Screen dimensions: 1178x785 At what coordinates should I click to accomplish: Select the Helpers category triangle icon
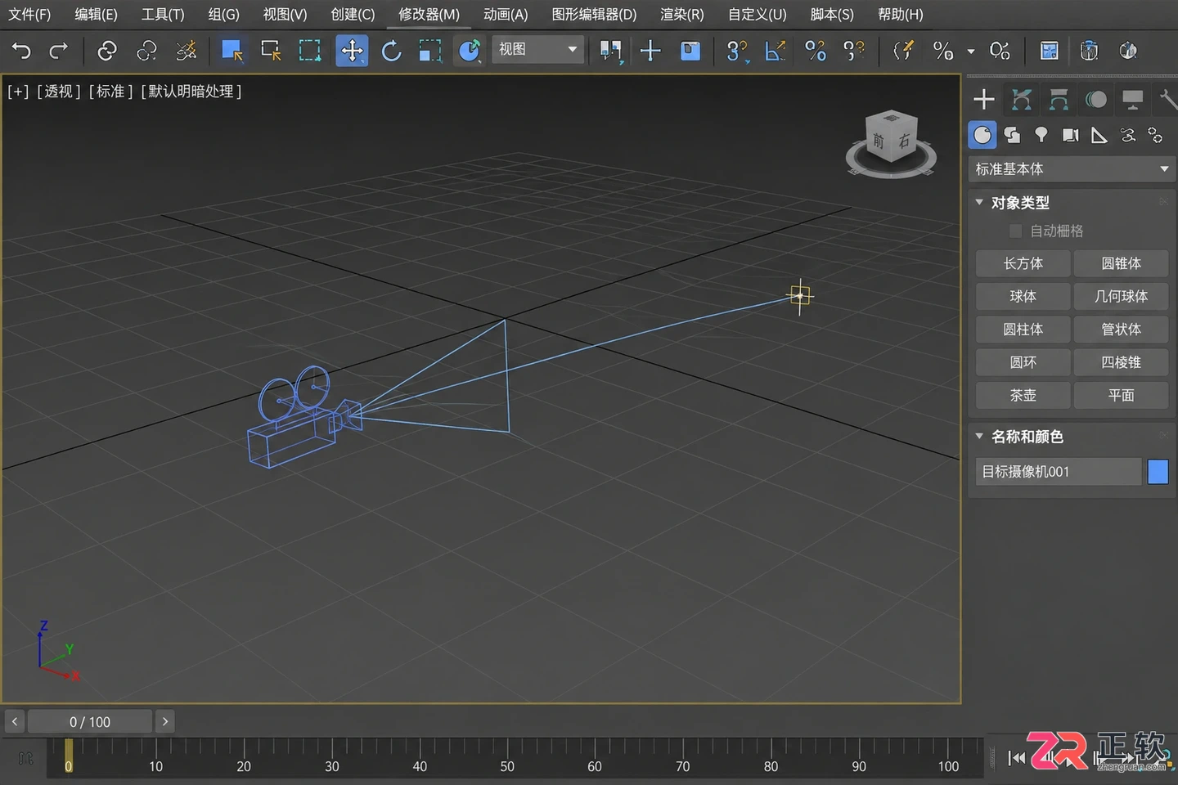1099,135
